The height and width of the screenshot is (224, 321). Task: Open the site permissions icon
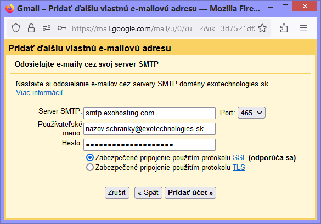pyautogui.click(x=47, y=28)
